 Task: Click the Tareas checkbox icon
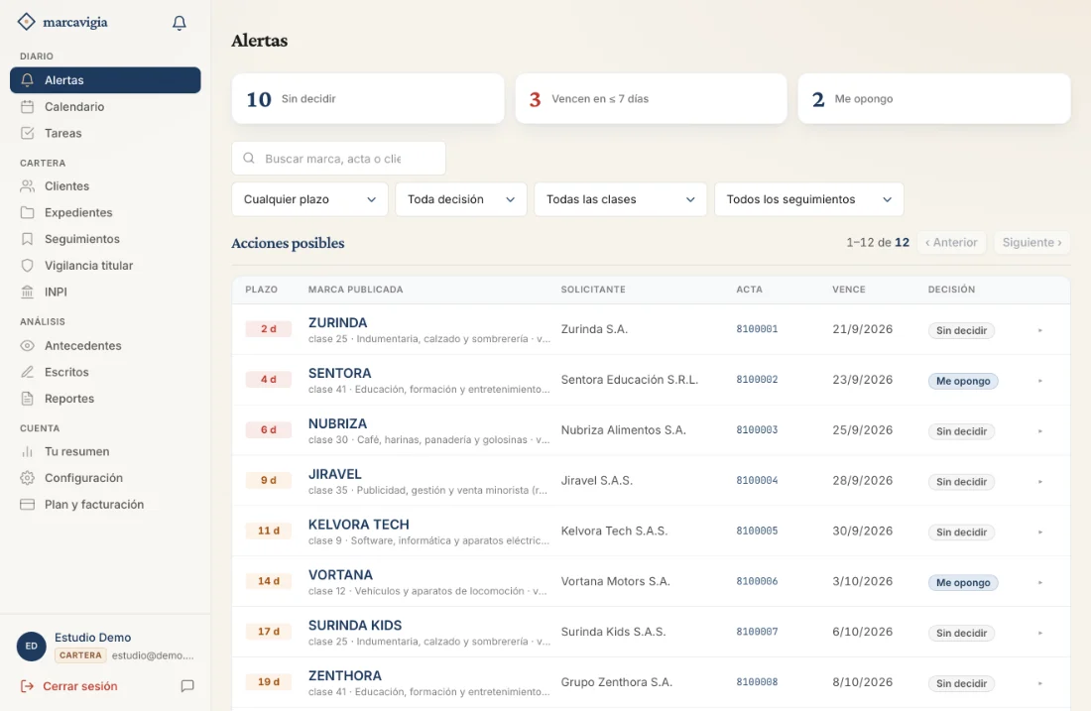pos(27,133)
